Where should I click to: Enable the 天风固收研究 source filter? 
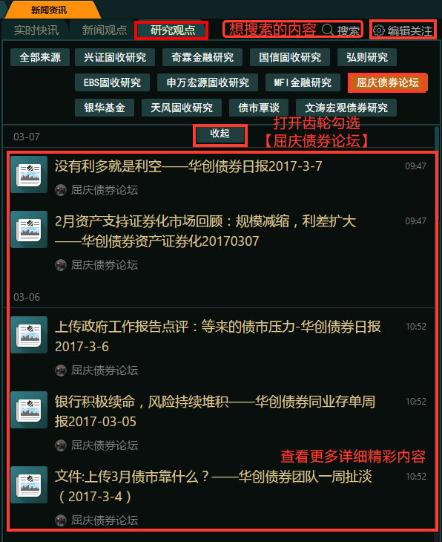pos(182,108)
